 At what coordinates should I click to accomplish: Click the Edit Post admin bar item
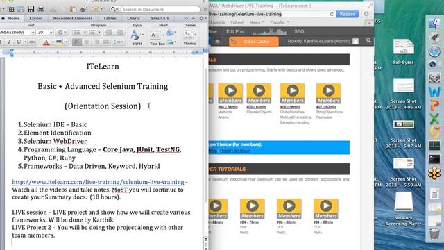point(235,31)
